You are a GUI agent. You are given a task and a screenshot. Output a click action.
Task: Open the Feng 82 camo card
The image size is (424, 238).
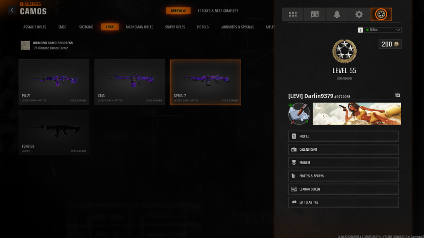(x=54, y=133)
